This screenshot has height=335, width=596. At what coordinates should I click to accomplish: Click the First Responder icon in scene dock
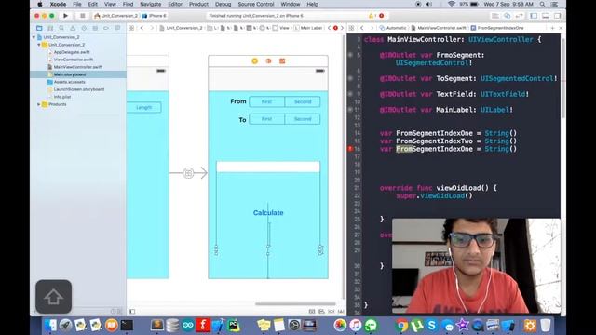coord(268,60)
